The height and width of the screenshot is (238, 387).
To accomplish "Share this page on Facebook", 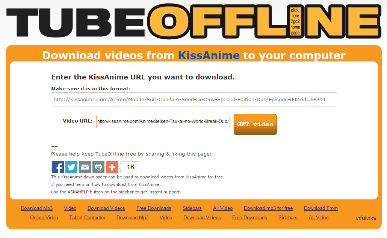I will click(x=58, y=167).
